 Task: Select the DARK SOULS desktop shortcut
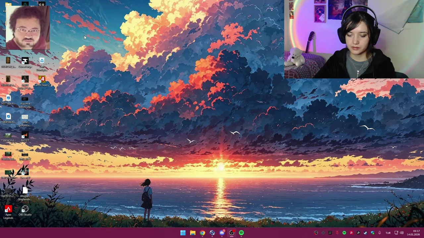tap(25, 83)
